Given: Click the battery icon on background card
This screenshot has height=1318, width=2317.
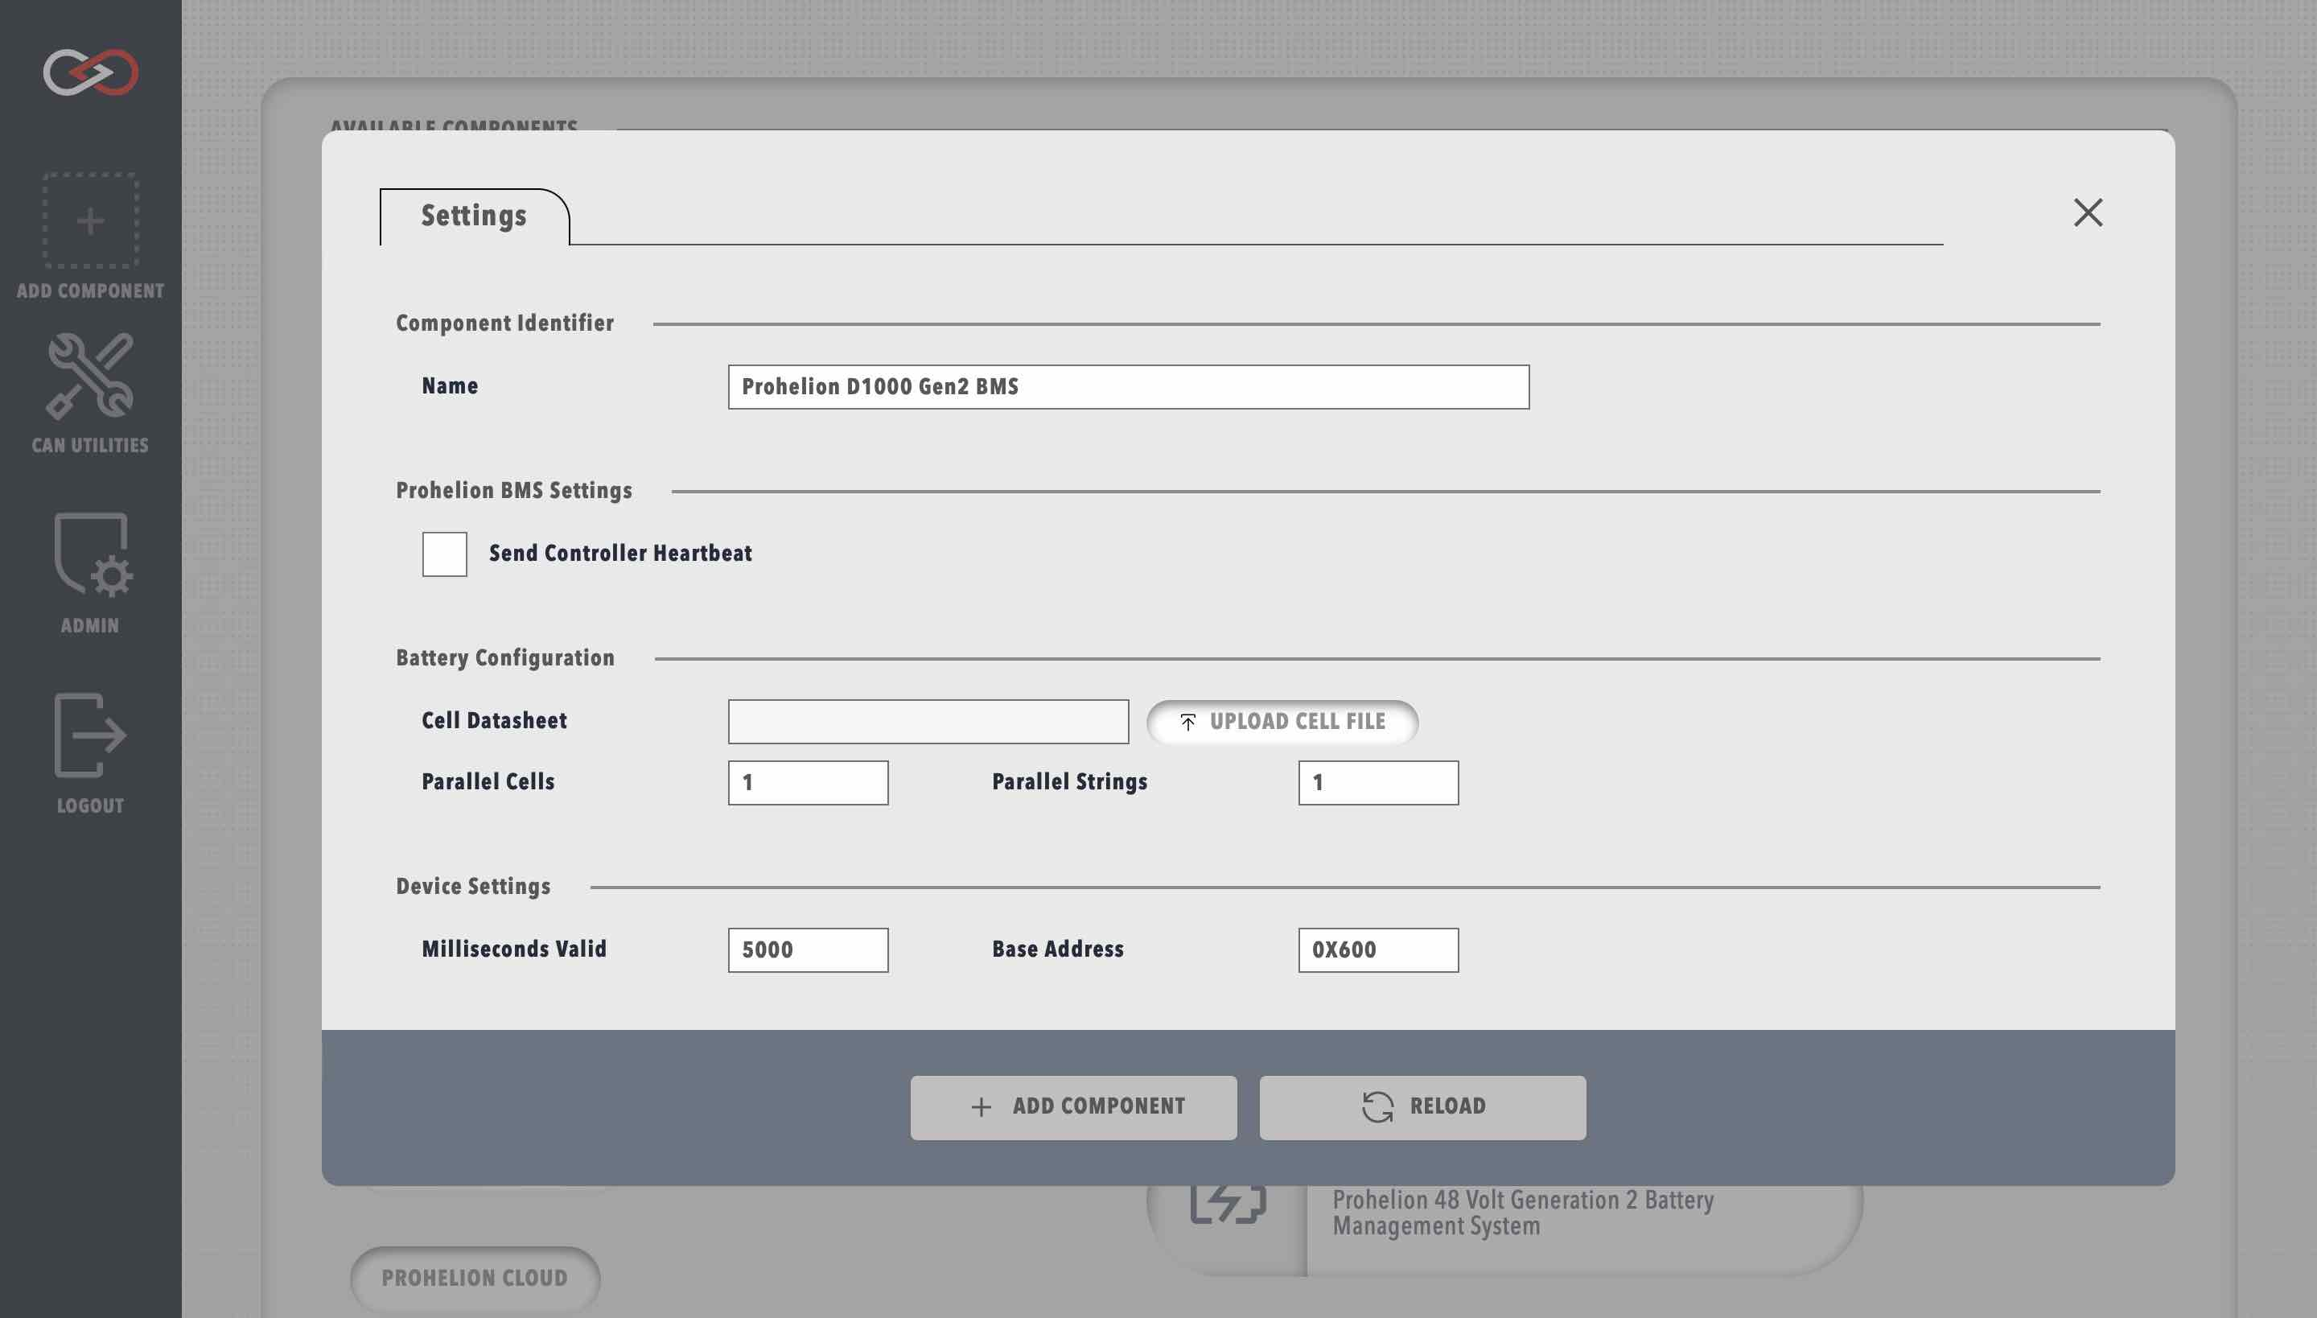Looking at the screenshot, I should point(1228,1204).
